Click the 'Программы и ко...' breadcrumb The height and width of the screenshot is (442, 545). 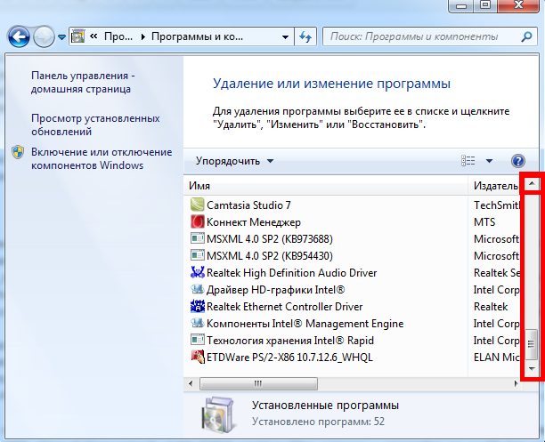coord(197,36)
